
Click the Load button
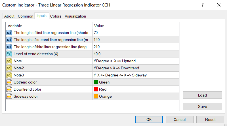(202, 95)
